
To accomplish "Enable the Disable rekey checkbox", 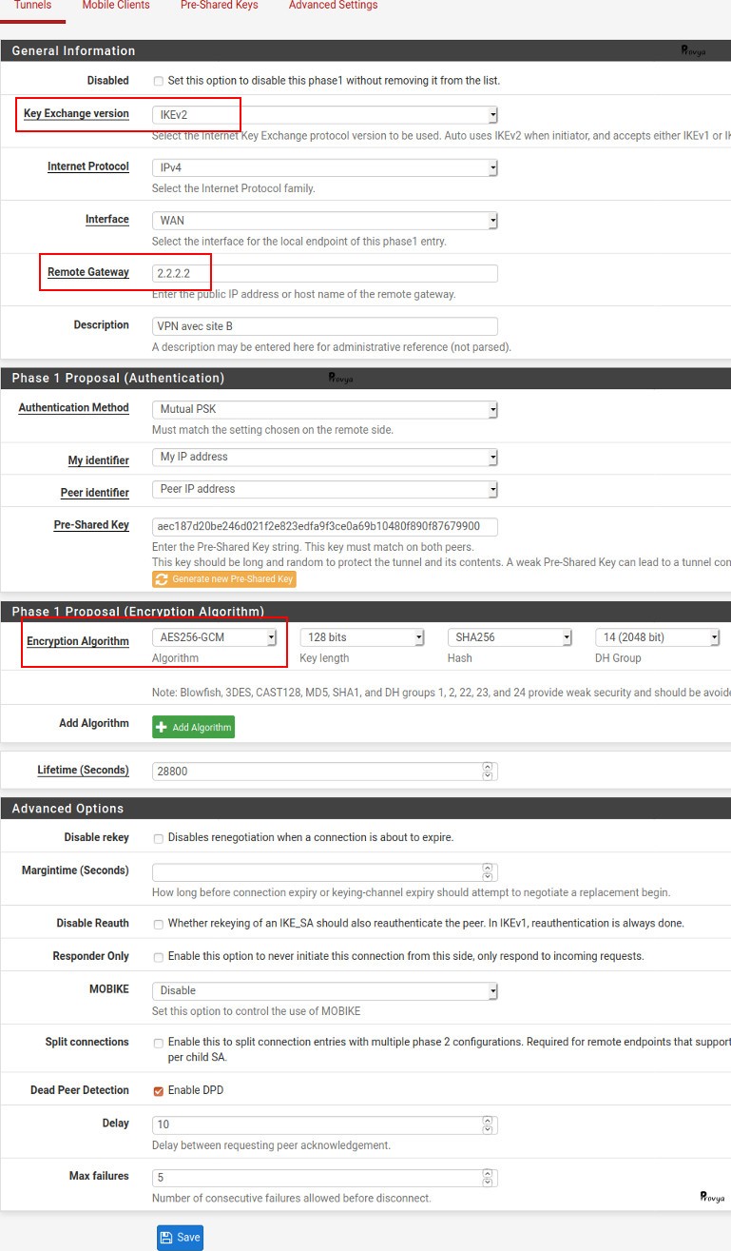I will pos(158,838).
